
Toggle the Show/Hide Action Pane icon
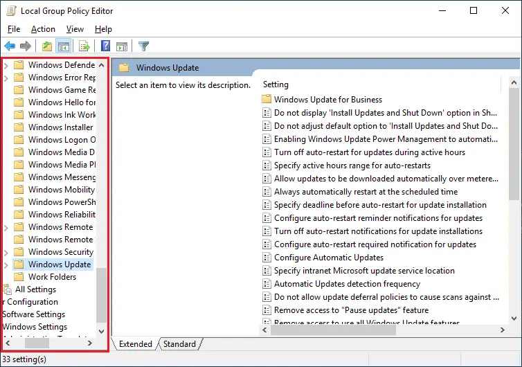(x=122, y=46)
